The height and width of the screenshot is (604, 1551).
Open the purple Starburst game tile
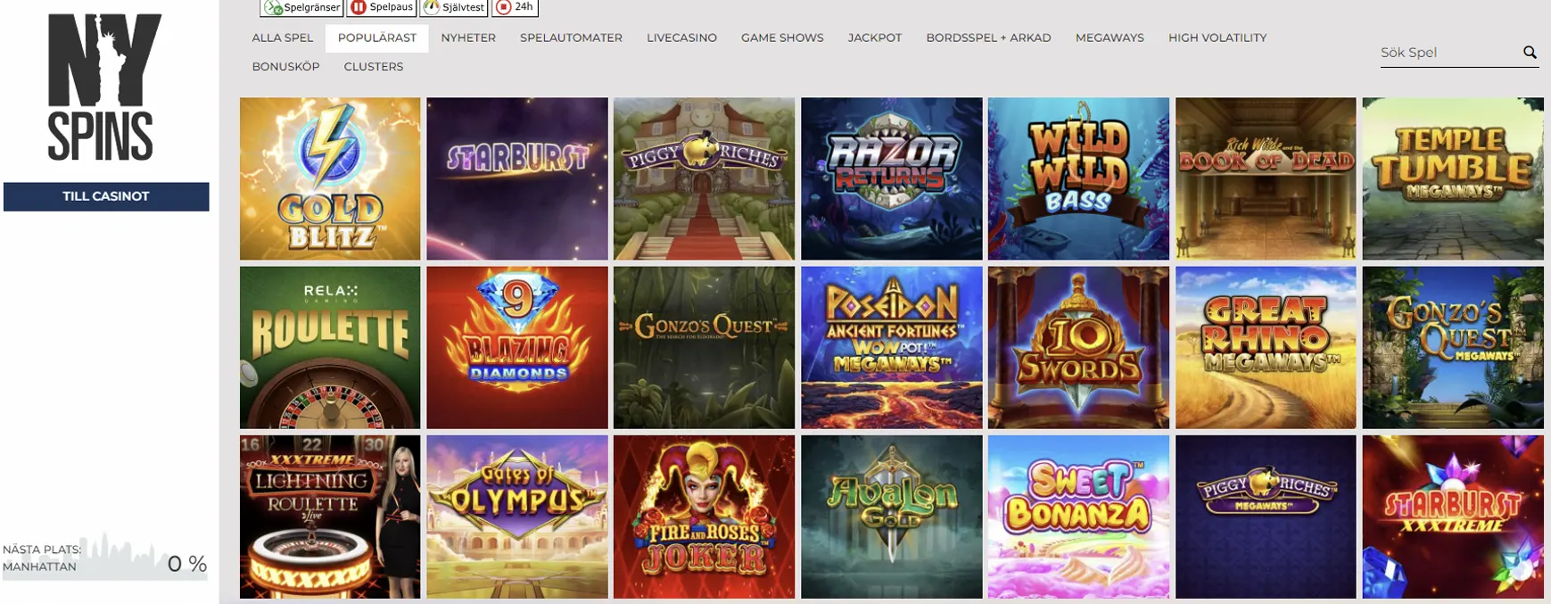(517, 178)
